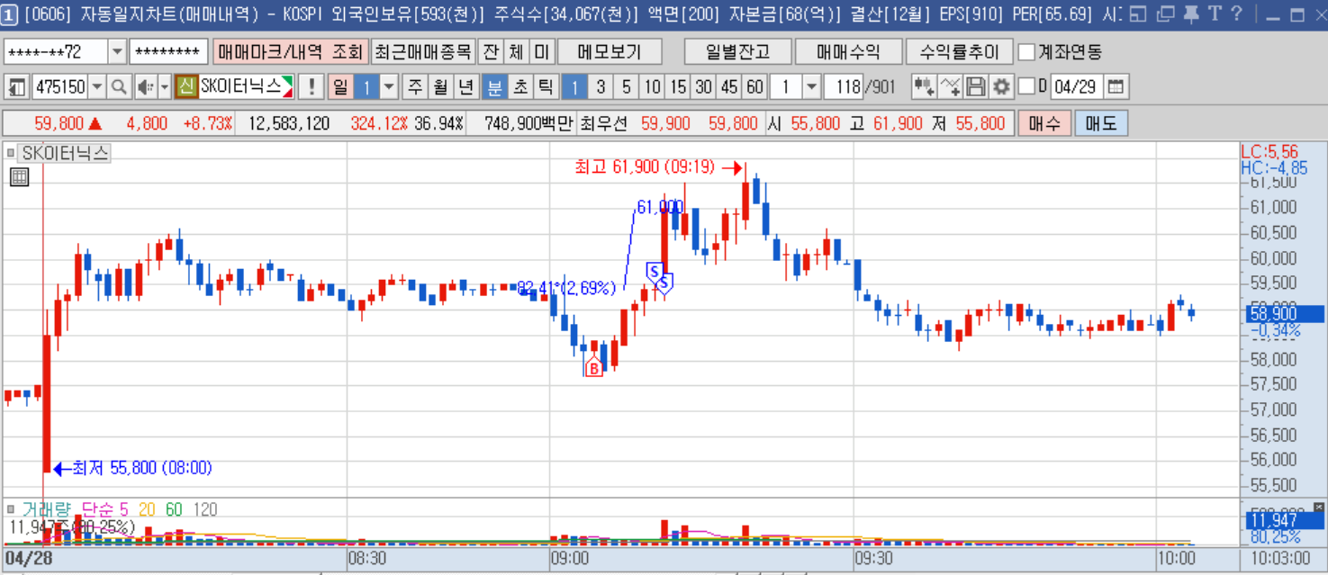Toggle the D date checkbox

(1026, 87)
